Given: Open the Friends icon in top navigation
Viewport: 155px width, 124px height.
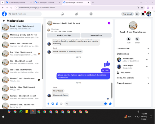Looking at the screenshot, I should 77,14.
